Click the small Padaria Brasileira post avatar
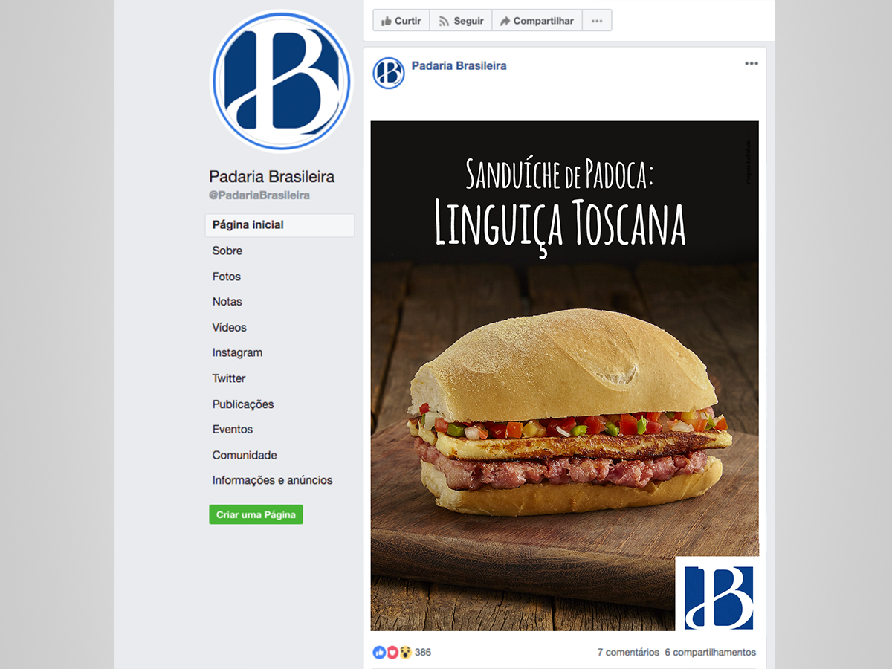 (389, 73)
